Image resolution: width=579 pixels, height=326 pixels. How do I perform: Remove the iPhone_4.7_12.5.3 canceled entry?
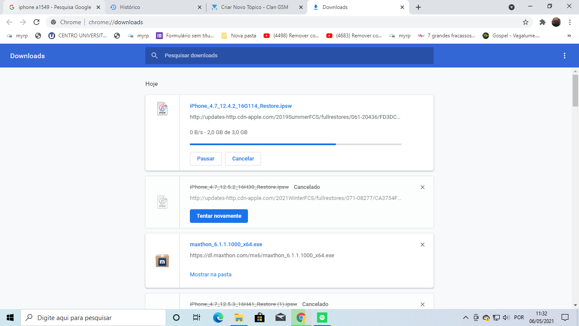click(x=422, y=304)
